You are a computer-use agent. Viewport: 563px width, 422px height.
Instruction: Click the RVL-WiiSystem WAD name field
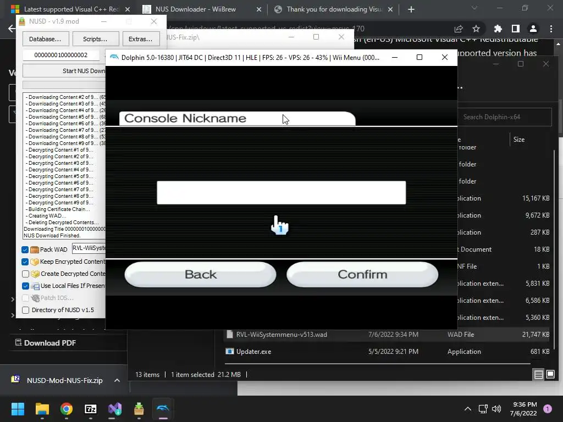pyautogui.click(x=89, y=248)
